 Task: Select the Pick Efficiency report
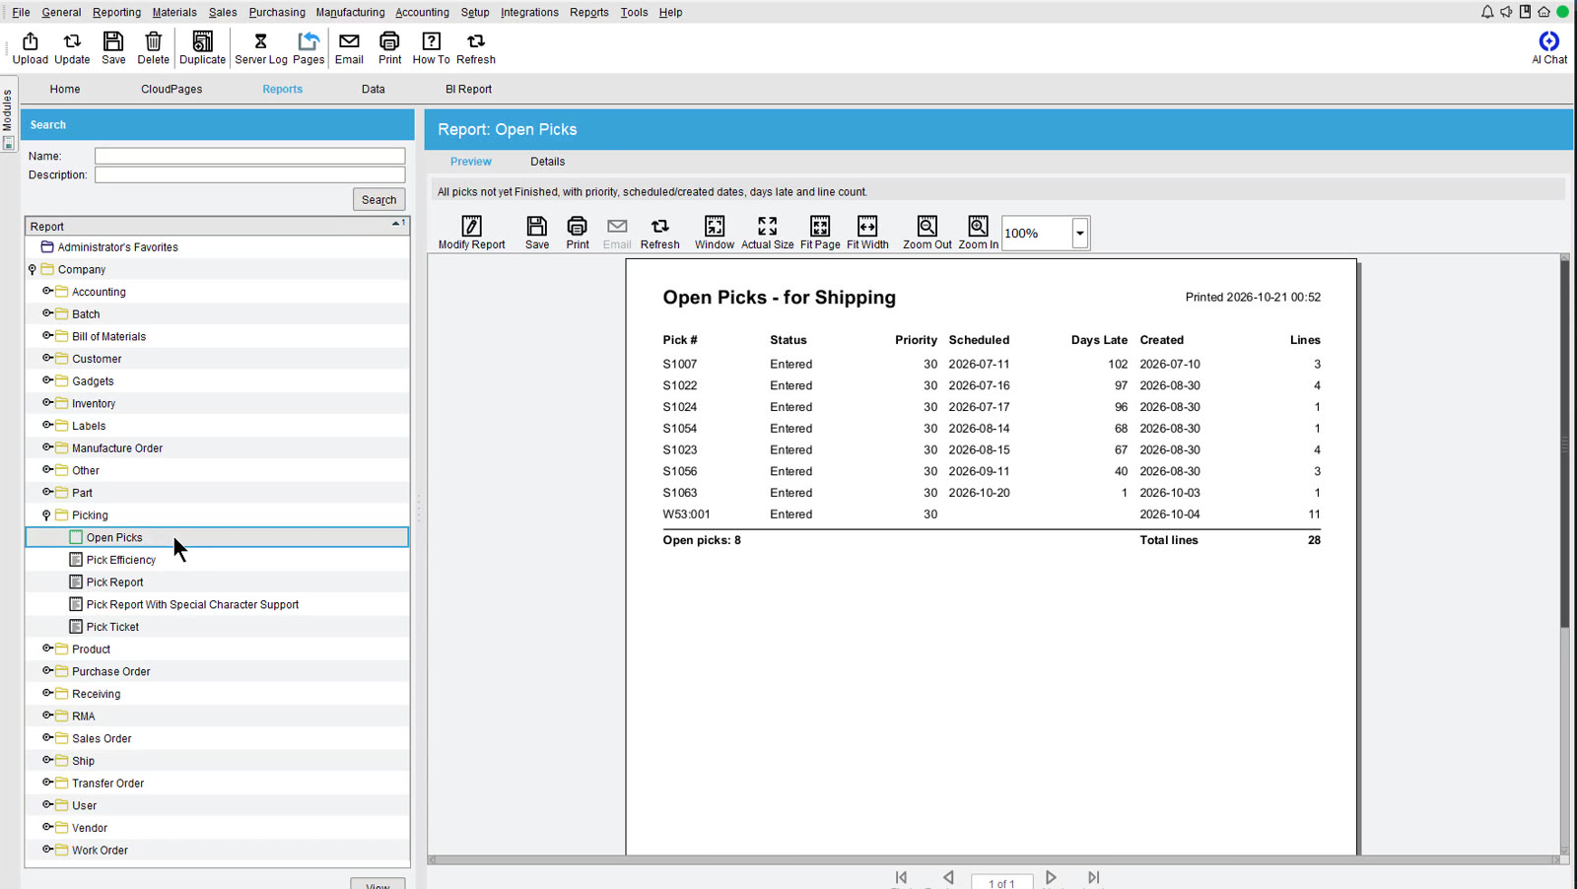click(120, 560)
